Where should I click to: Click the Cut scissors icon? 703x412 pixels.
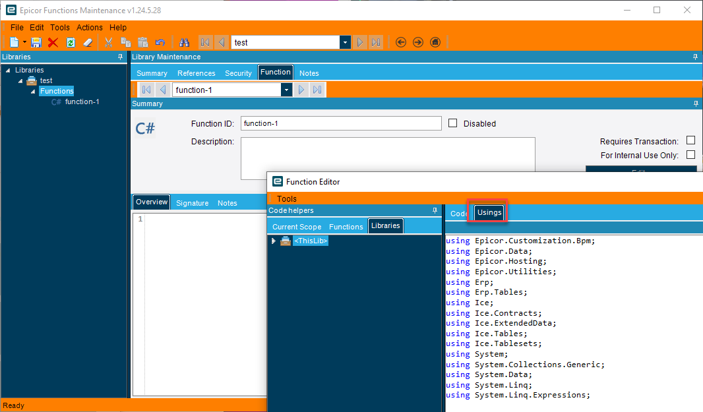coord(109,42)
